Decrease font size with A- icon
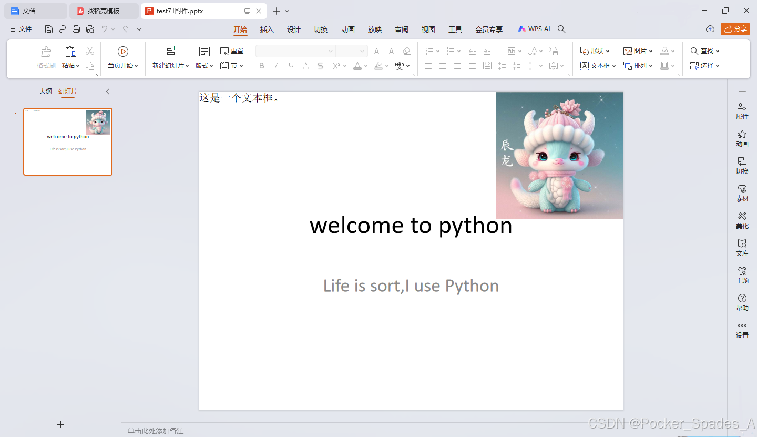Viewport: 757px width, 437px height. click(392, 51)
